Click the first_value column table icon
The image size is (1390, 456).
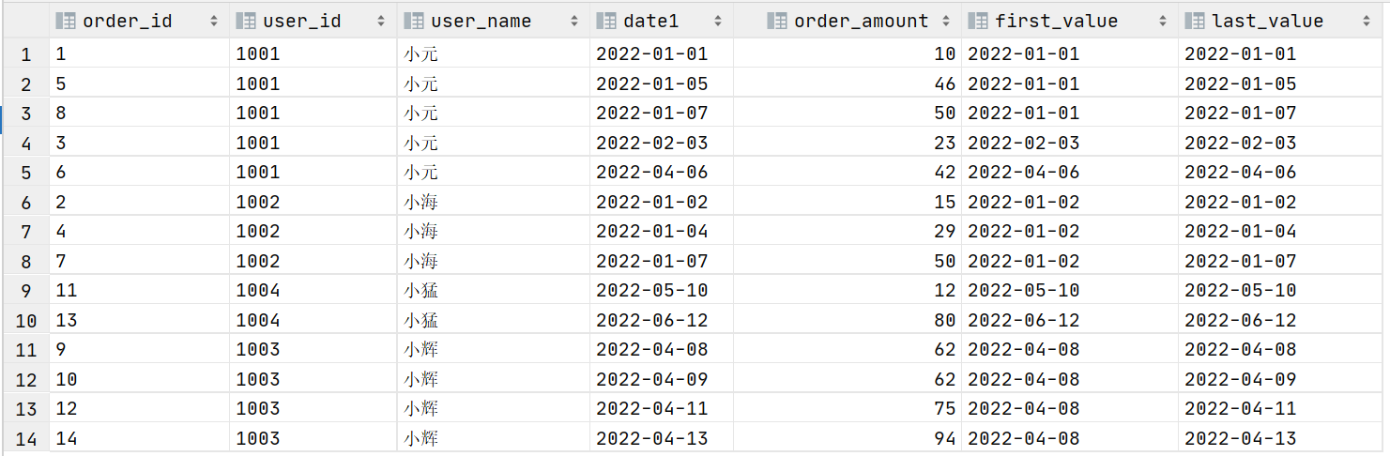978,21
